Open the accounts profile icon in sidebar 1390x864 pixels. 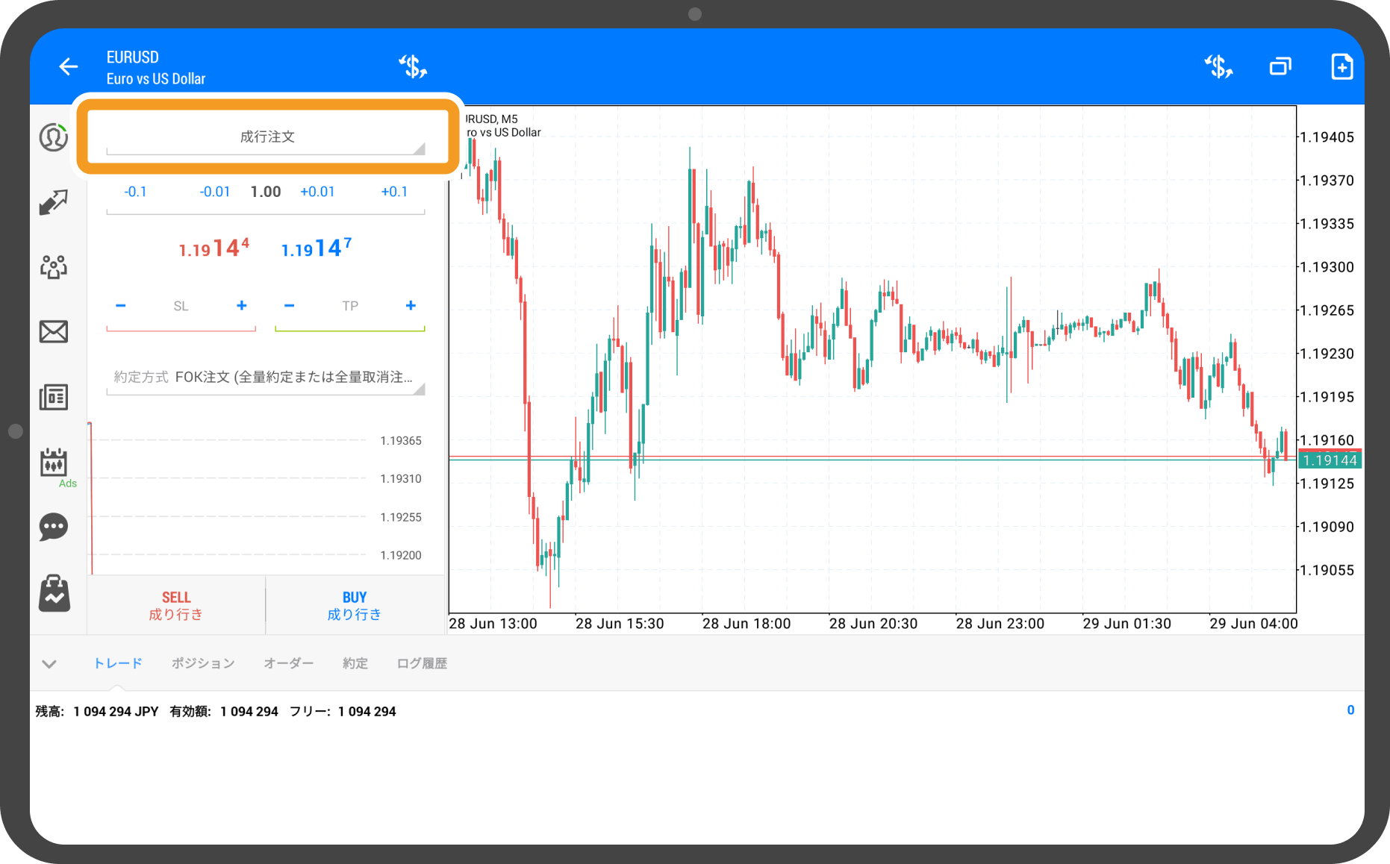tap(54, 137)
